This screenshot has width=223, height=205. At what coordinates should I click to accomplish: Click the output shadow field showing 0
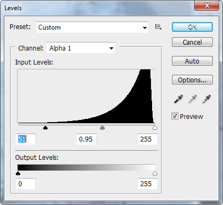tap(25, 184)
